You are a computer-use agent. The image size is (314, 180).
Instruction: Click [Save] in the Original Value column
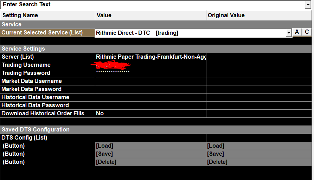coord(259,154)
